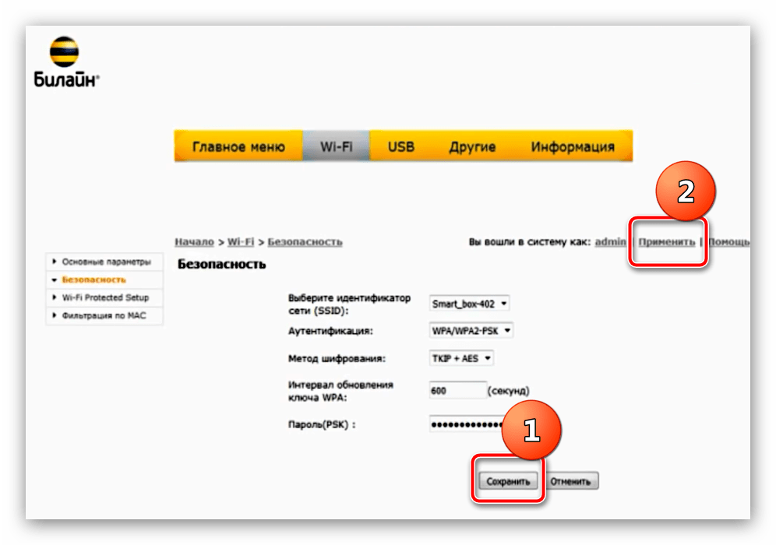Open Фильтрация по MAC in the sidebar
This screenshot has height=545, width=776.
(103, 315)
